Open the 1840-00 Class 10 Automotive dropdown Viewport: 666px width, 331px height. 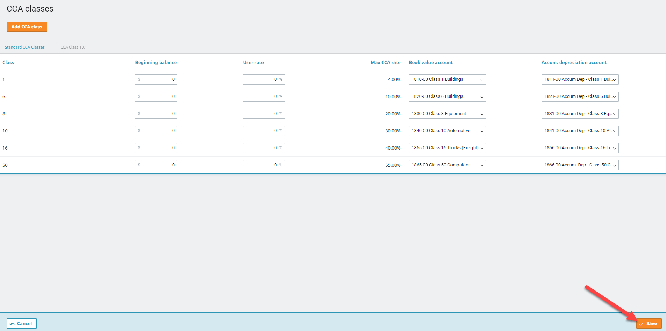click(447, 131)
